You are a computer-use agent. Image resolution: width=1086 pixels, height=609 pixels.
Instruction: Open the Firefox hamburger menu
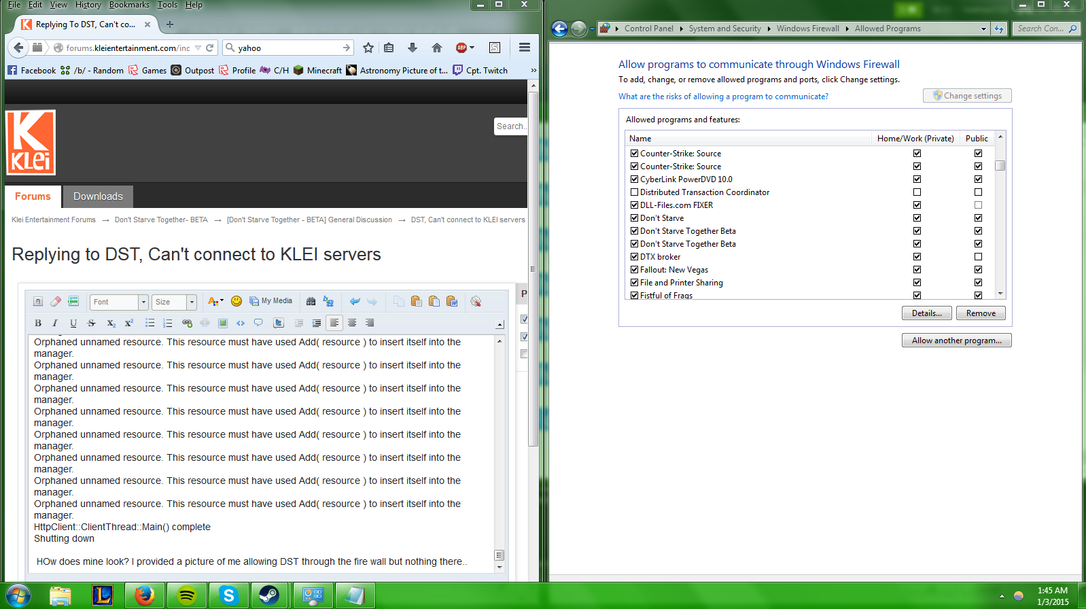pyautogui.click(x=525, y=48)
